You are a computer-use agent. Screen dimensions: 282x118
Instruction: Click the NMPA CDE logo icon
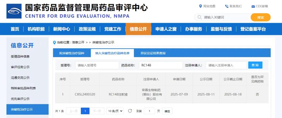(14, 11)
